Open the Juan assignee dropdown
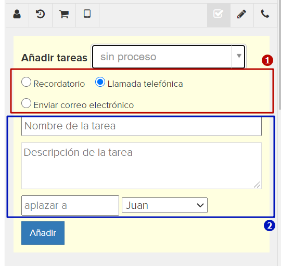 [164, 205]
